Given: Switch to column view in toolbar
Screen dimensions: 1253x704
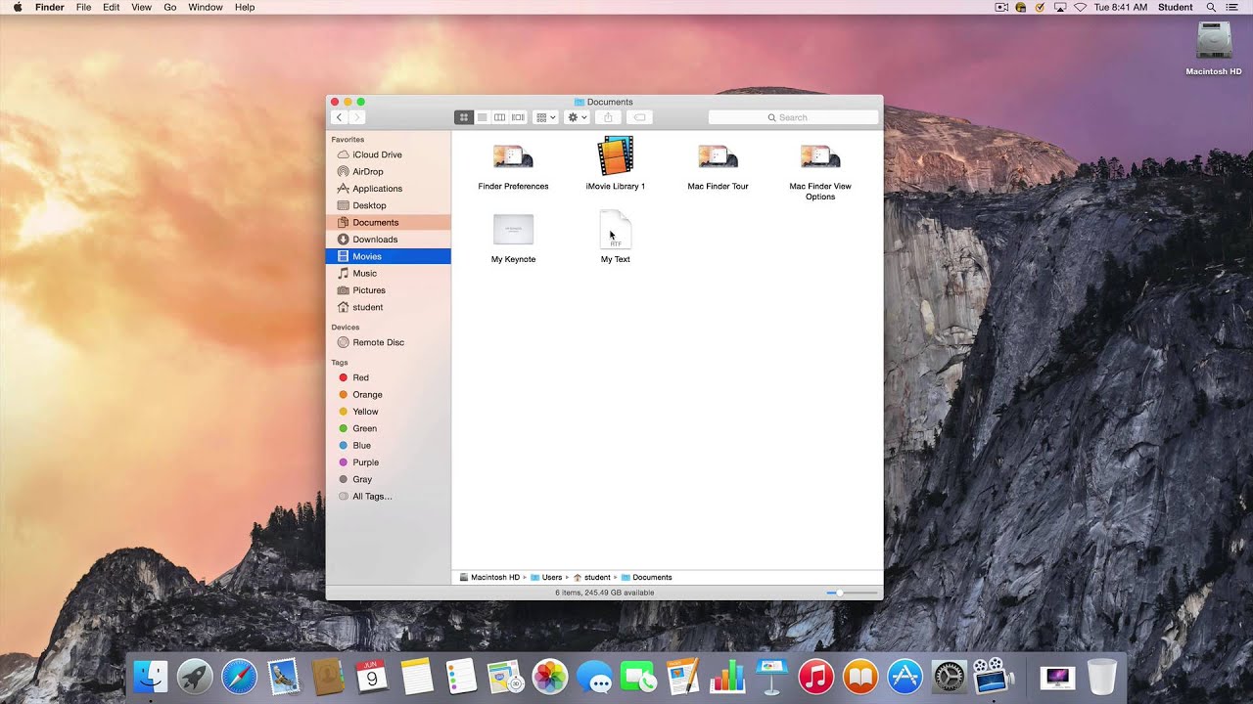Looking at the screenshot, I should [x=499, y=117].
